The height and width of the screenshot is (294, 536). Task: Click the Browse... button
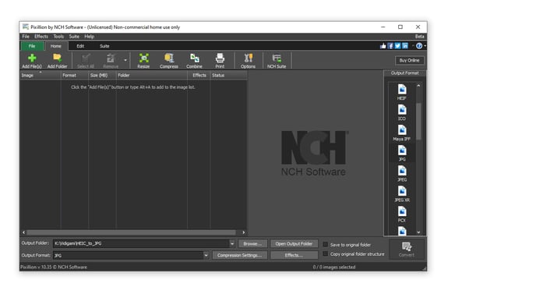coord(252,243)
